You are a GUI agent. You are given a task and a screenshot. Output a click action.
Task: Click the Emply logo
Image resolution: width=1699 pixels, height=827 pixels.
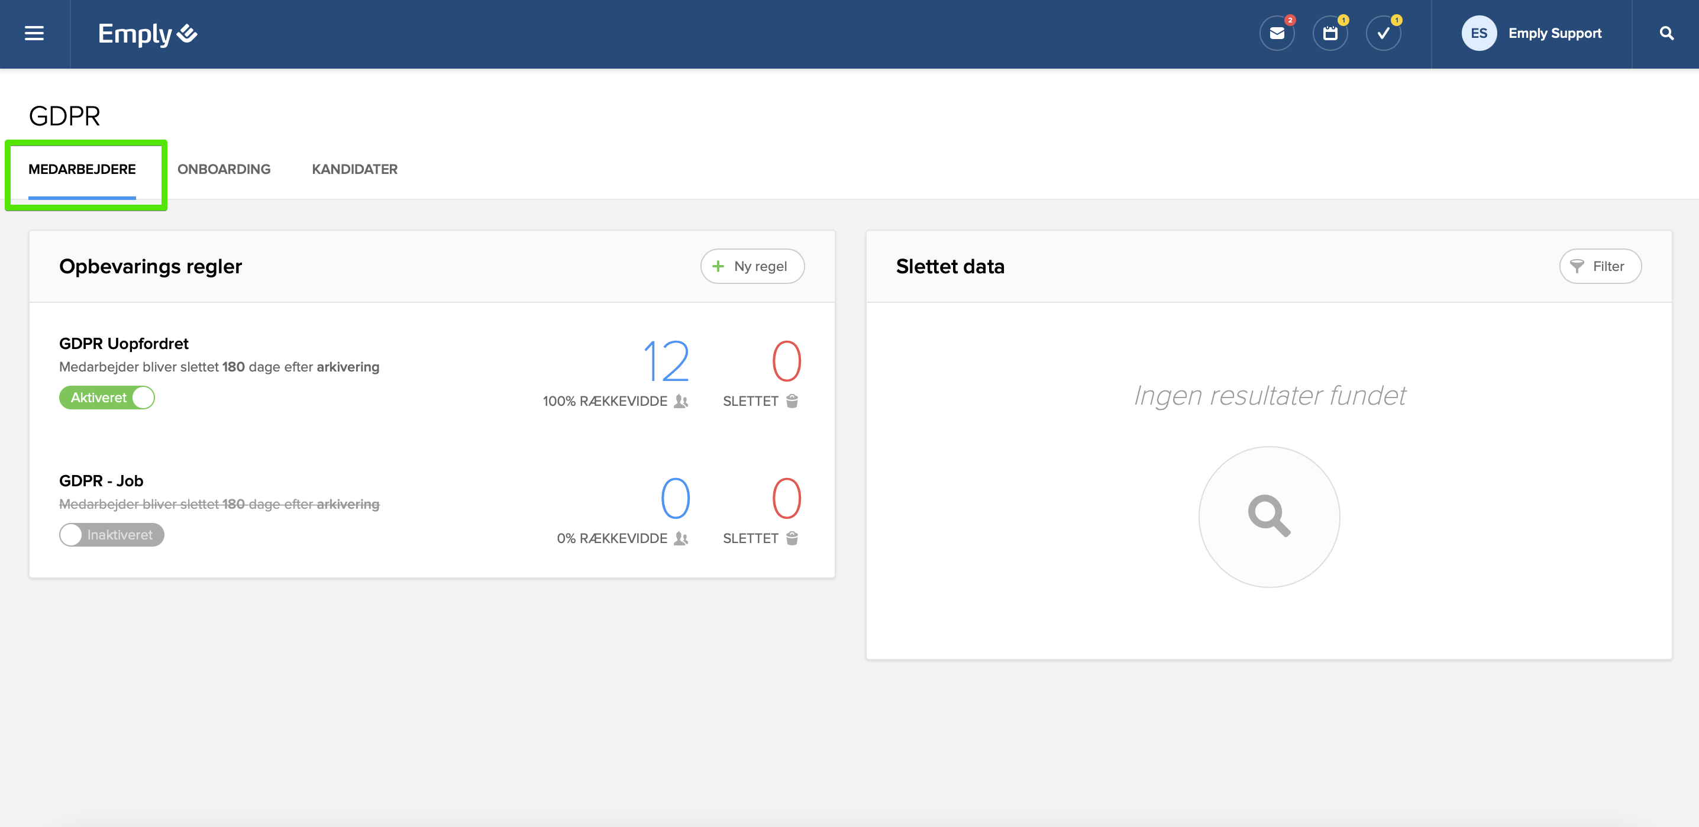point(147,34)
